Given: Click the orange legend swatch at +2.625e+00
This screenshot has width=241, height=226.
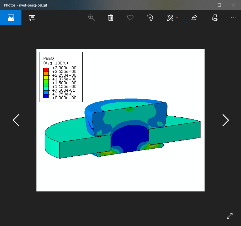Looking at the screenshot, I should tap(46, 74).
